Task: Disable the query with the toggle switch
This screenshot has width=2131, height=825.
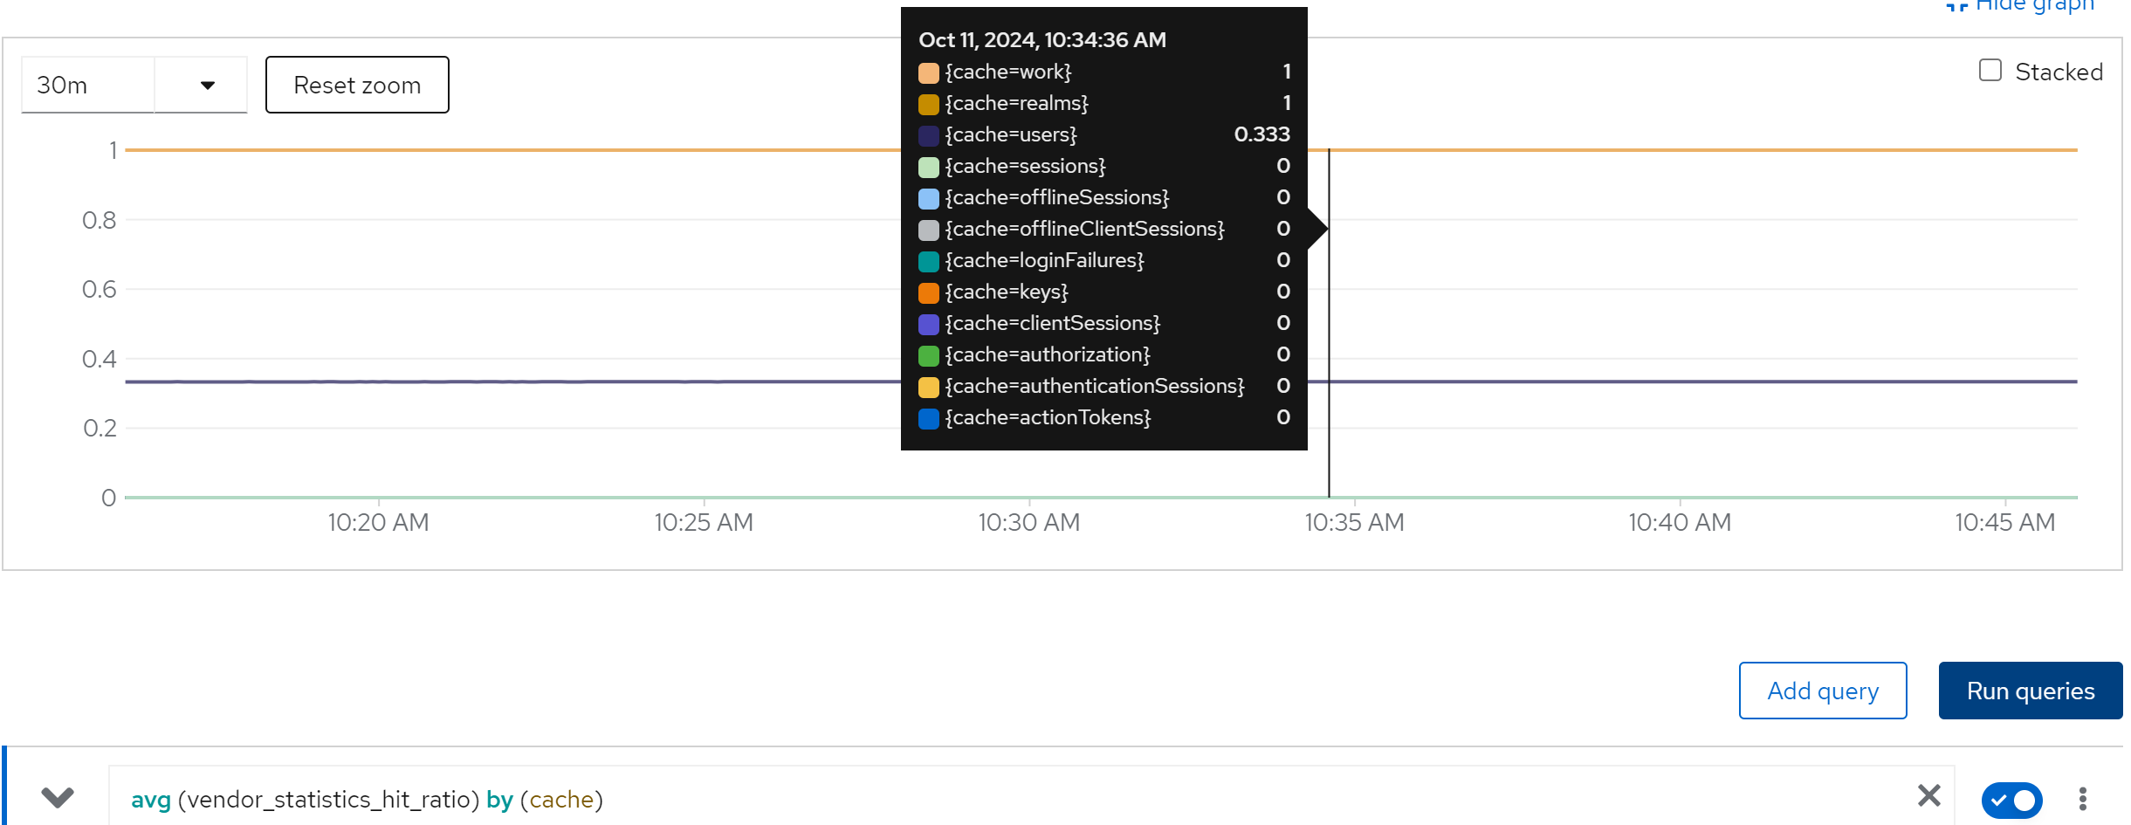Action: tap(2011, 800)
